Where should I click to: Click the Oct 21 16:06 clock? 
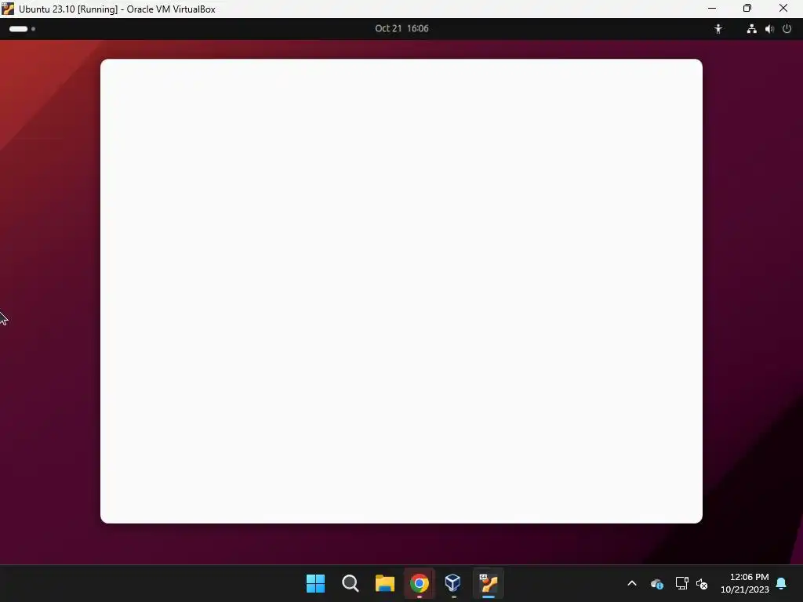pos(401,29)
